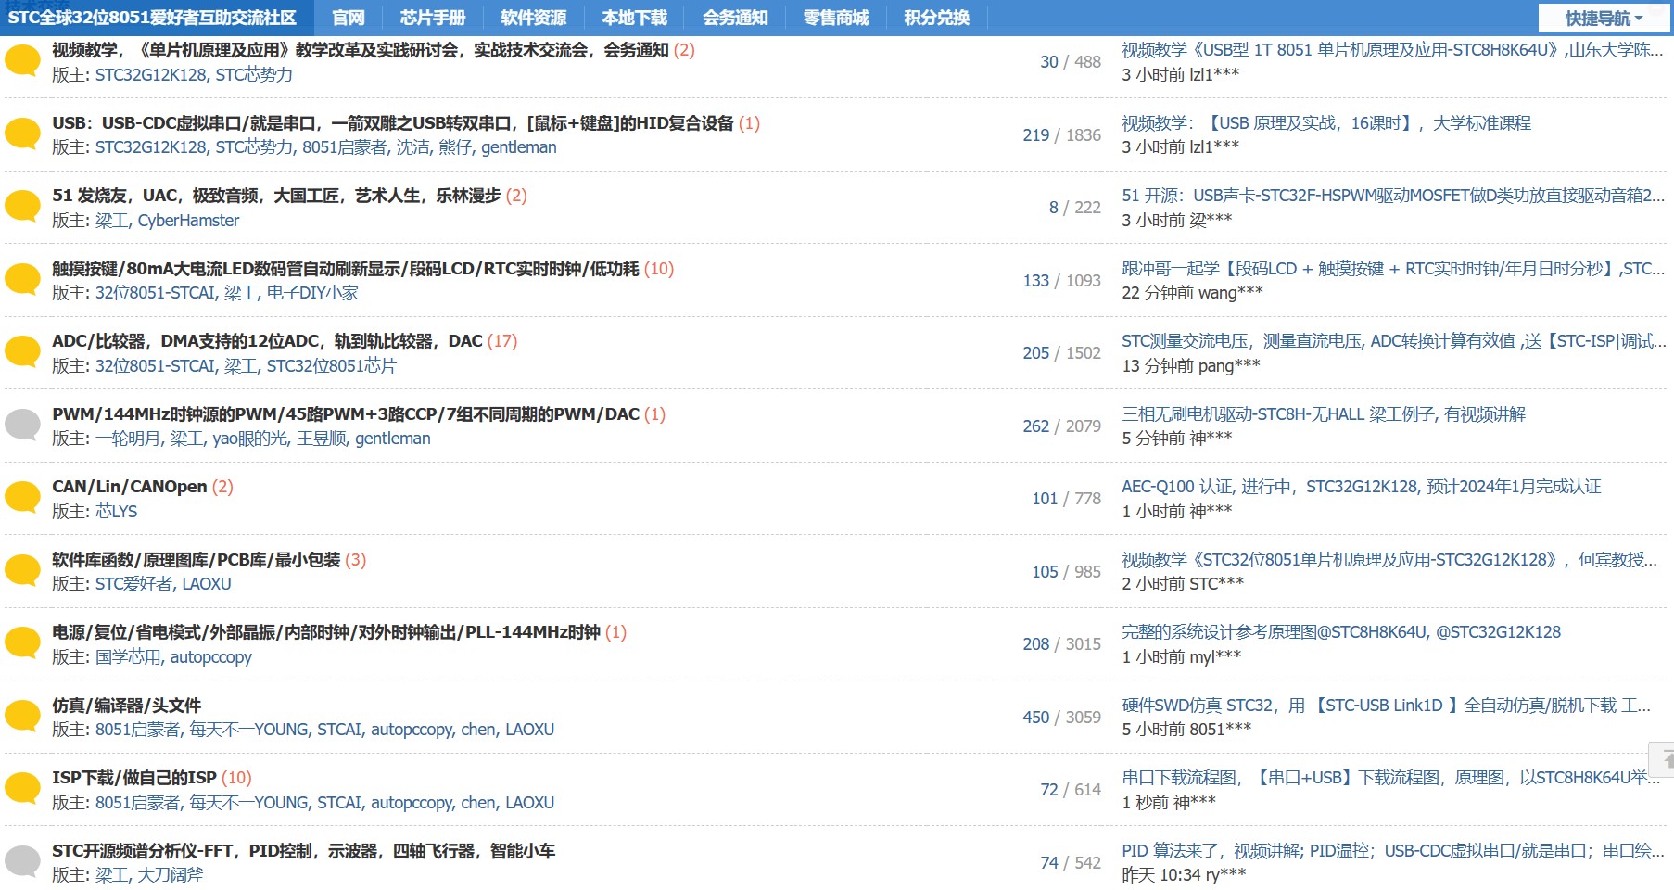The width and height of the screenshot is (1674, 890).
Task: Click the gray bubble icon beside STC开源频谱分析仪 forum
Action: [x=22, y=862]
